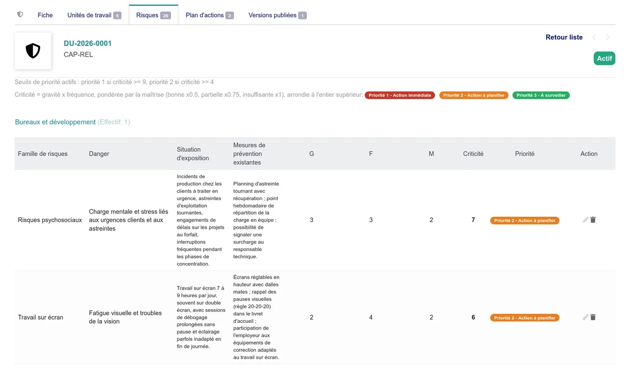Edit the Risques psychosociaux row with pencil icon
Viewport: 624px width, 368px height.
tap(586, 220)
